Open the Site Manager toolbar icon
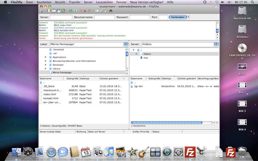258x161 pixels. [41, 11]
